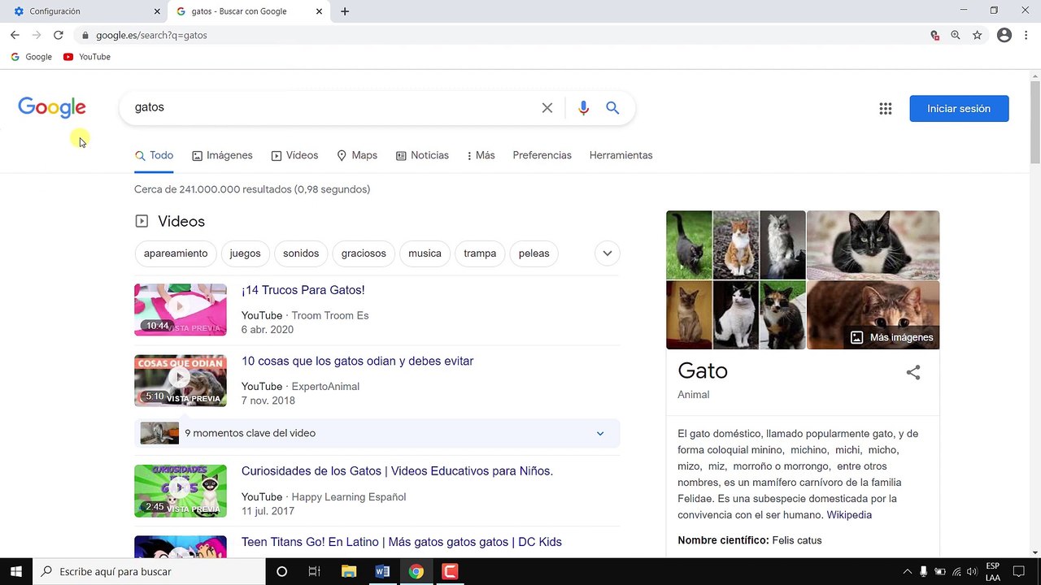1041x585 pixels.
Task: Play the 14 Trucos video thumbnail
Action: [x=181, y=310]
